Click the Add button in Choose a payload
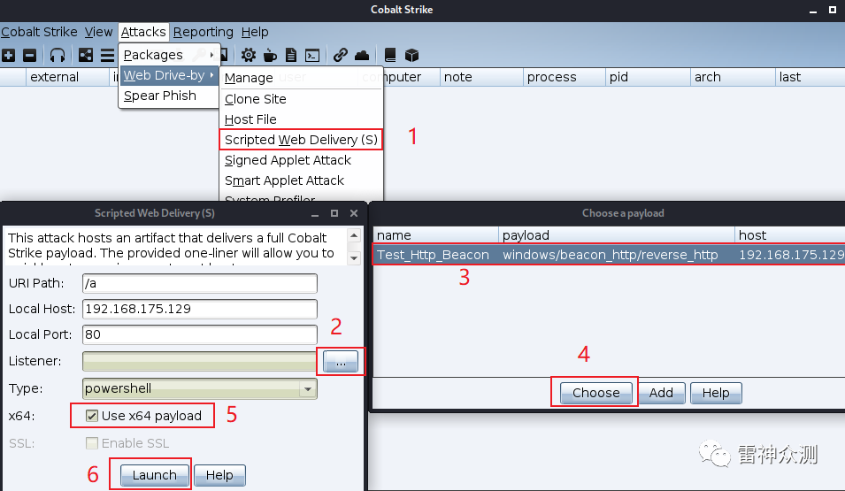Image resolution: width=845 pixels, height=491 pixels. click(661, 393)
